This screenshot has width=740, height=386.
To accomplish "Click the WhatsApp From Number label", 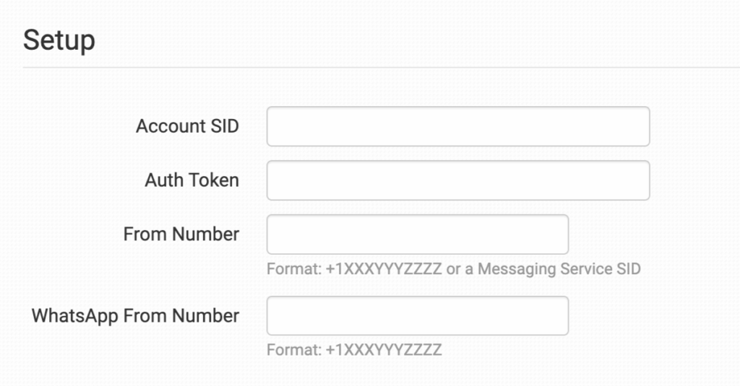I will click(135, 315).
